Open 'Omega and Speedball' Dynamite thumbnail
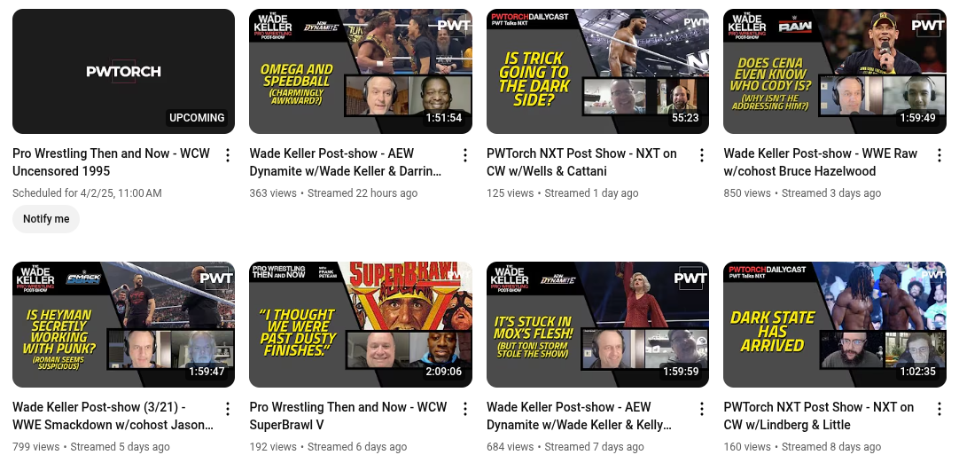 pyautogui.click(x=361, y=71)
